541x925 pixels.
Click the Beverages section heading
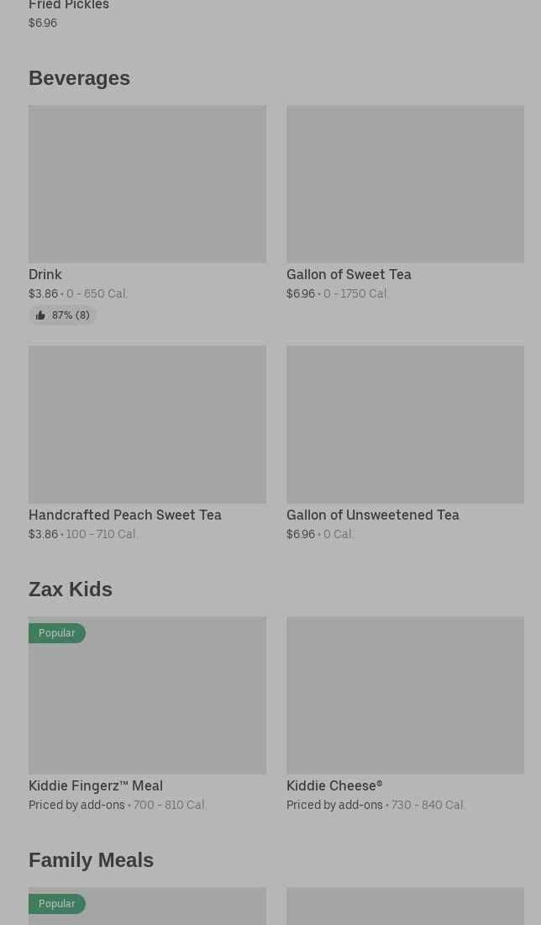[x=79, y=77]
